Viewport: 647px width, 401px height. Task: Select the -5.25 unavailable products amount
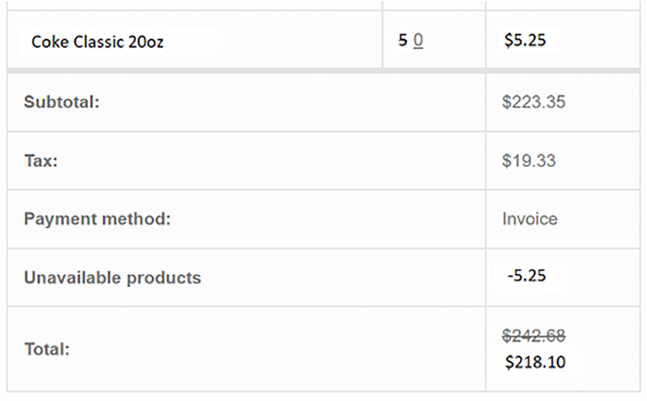coord(526,275)
